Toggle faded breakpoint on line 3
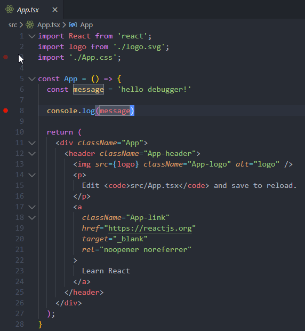This screenshot has width=305, height=331. click(6, 57)
